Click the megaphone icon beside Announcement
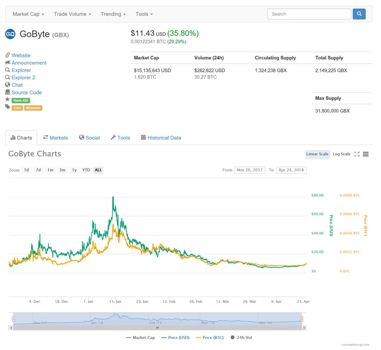 [x=8, y=63]
